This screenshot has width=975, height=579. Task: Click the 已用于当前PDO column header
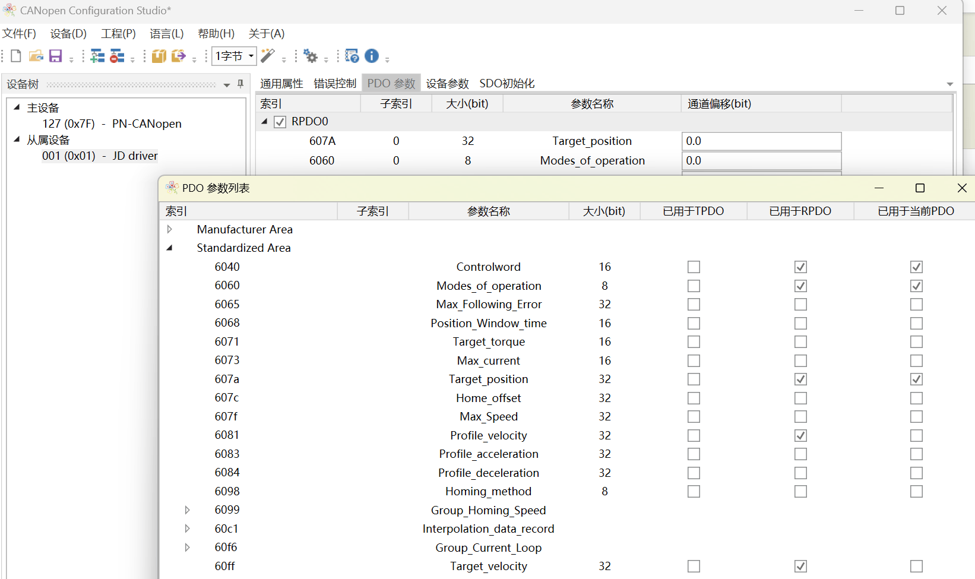click(x=916, y=211)
